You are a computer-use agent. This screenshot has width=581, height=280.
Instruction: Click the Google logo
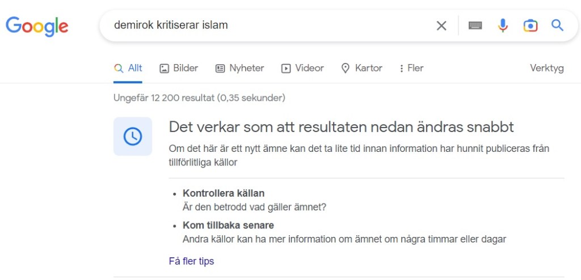(37, 26)
